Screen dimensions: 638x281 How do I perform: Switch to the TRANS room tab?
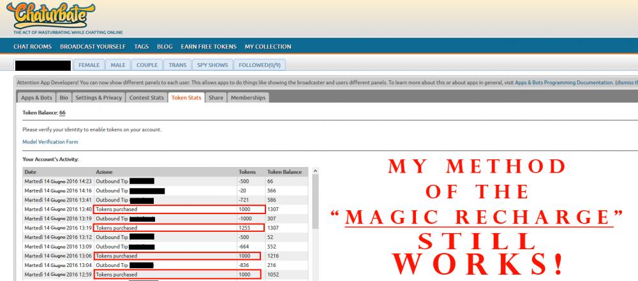[x=177, y=65]
